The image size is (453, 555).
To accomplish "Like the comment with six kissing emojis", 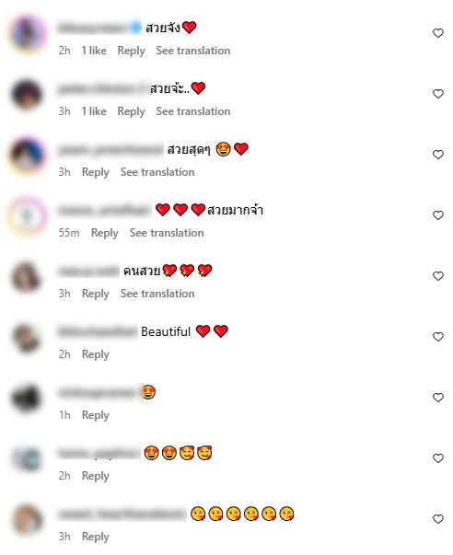I will tap(438, 519).
